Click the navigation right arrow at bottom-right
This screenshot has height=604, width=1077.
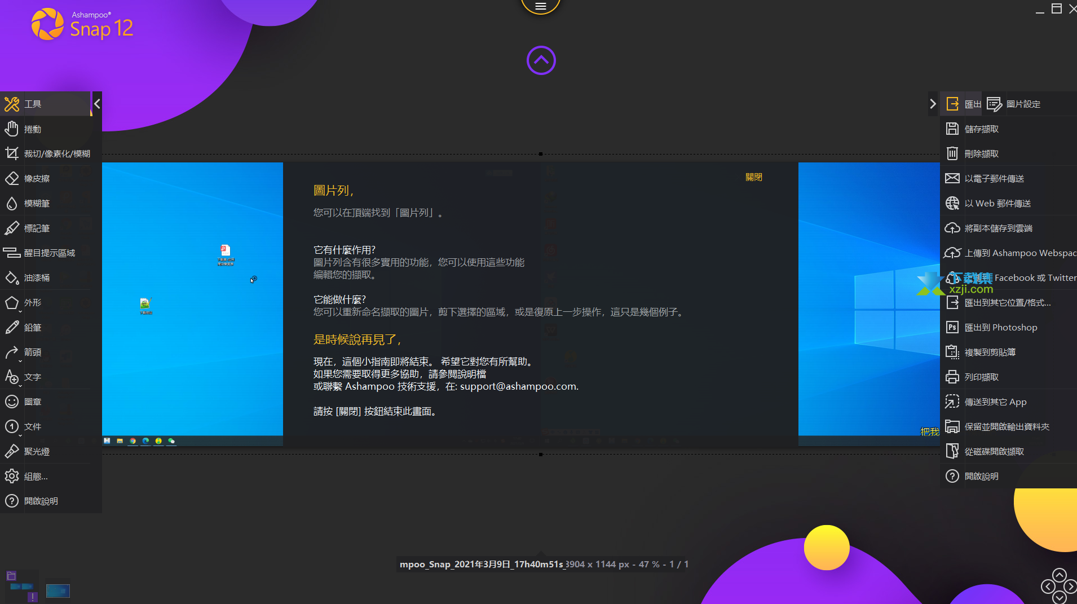[1071, 587]
